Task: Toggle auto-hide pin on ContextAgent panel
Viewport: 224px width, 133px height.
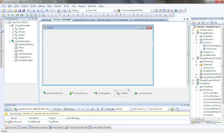Action: click(x=33, y=19)
